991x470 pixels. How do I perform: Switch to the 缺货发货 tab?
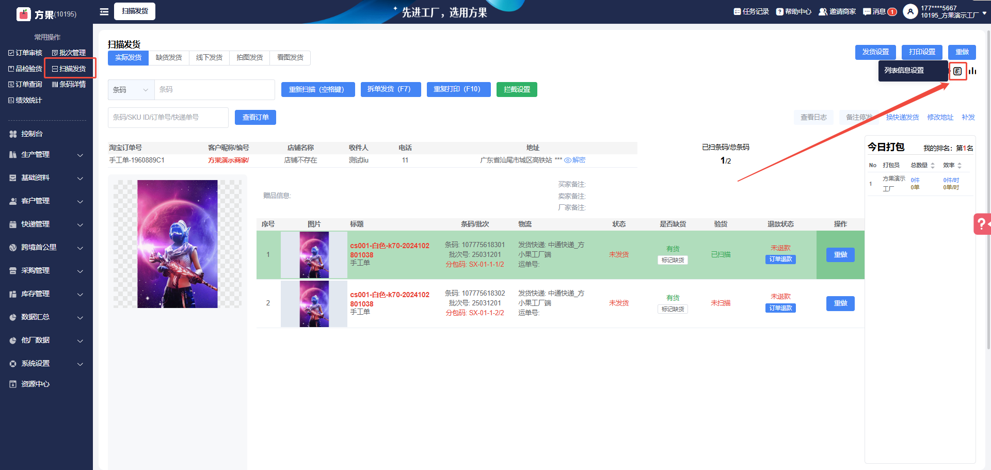(169, 58)
